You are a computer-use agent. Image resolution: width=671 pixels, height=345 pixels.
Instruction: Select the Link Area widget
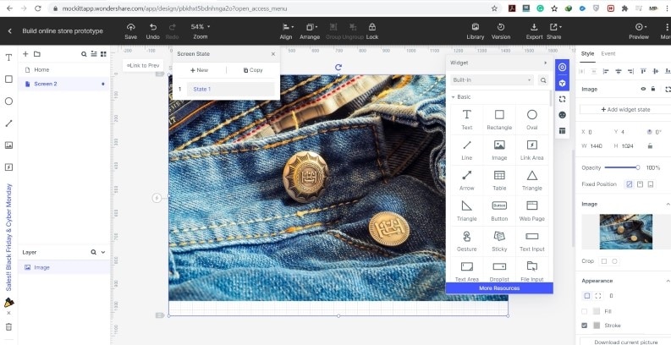(532, 145)
